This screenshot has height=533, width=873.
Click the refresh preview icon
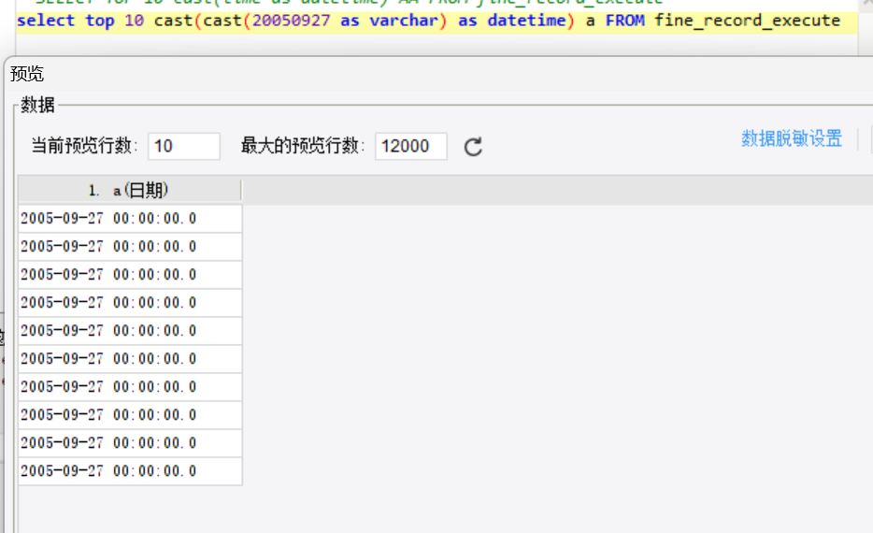point(473,147)
